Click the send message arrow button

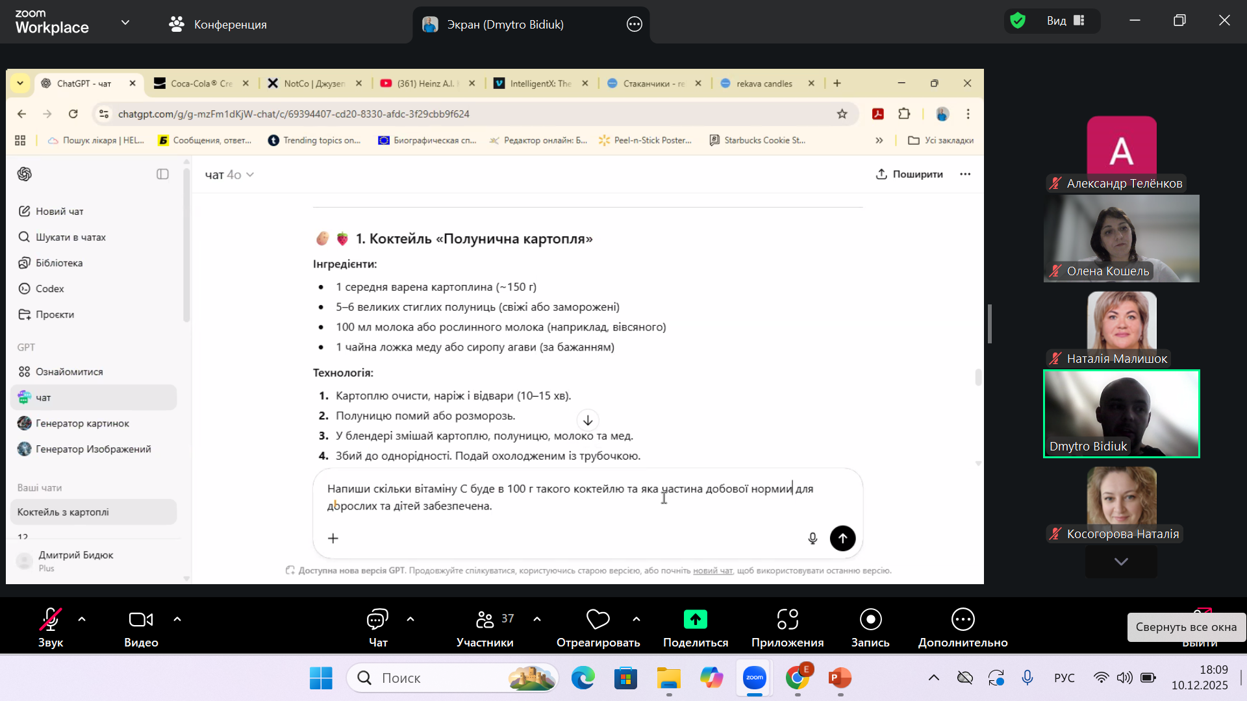(842, 538)
